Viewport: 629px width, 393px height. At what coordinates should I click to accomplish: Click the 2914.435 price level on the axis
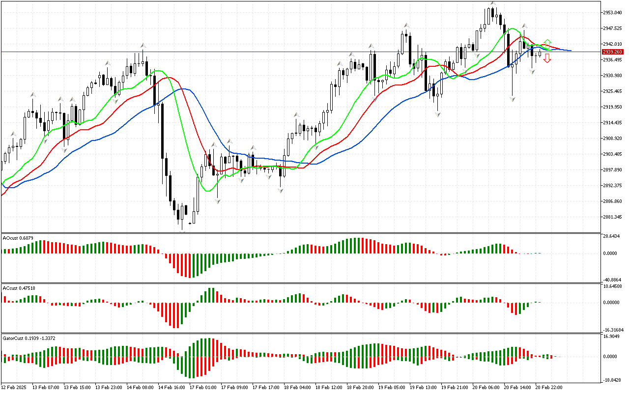pos(613,123)
